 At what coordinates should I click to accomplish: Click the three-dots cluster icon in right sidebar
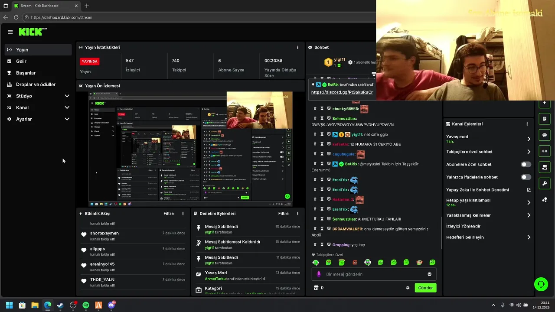pos(545,200)
